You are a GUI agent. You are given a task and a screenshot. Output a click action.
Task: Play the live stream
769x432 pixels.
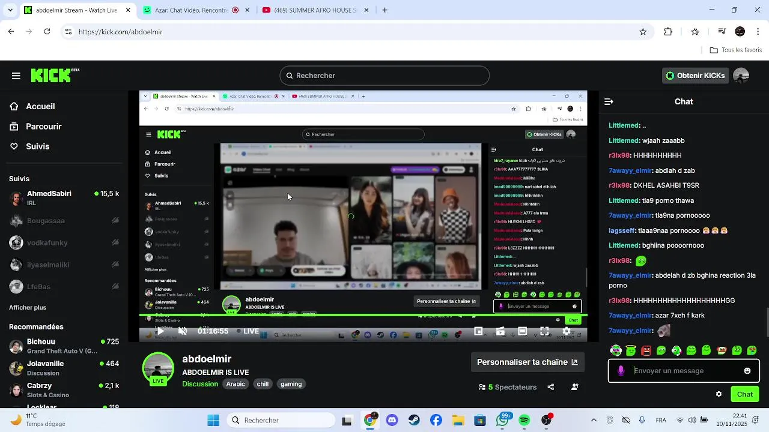click(x=160, y=331)
